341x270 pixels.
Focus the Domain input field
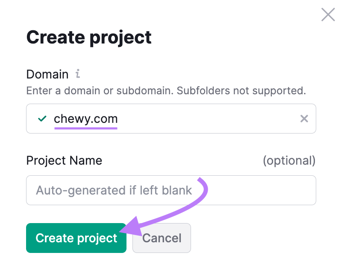coord(171,119)
